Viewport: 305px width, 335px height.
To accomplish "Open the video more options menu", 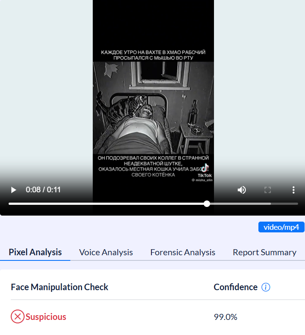I will pos(293,190).
